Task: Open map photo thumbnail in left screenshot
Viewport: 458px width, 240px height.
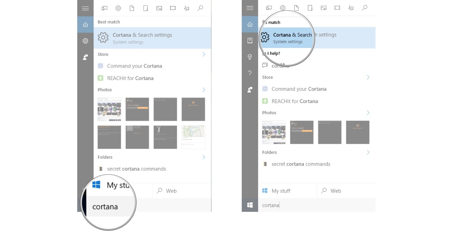Action: [193, 137]
